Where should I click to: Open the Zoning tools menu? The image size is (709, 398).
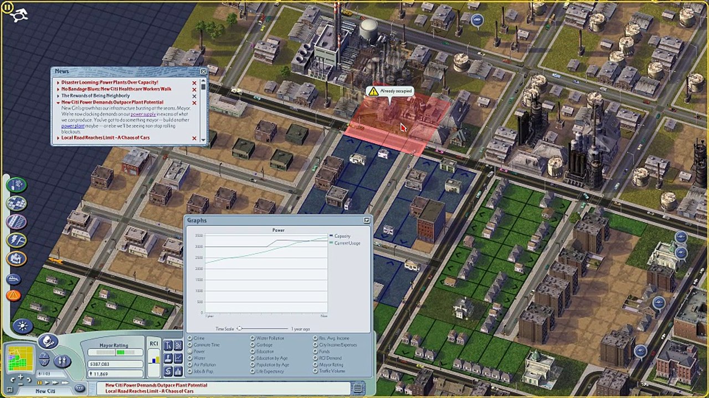pos(16,203)
